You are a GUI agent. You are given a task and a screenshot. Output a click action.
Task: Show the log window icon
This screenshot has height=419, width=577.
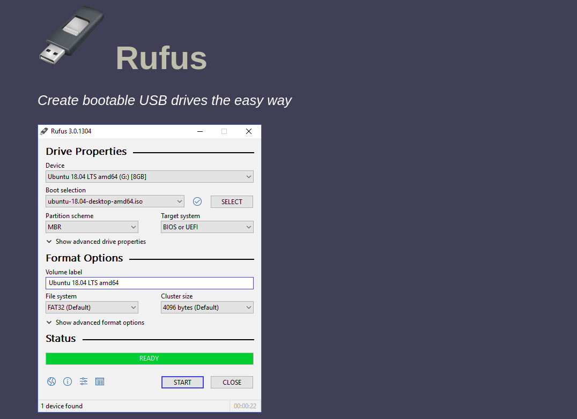click(x=100, y=381)
